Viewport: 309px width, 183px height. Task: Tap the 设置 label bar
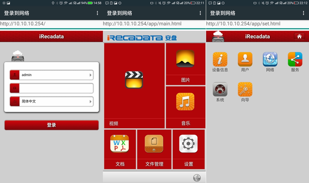(189, 164)
